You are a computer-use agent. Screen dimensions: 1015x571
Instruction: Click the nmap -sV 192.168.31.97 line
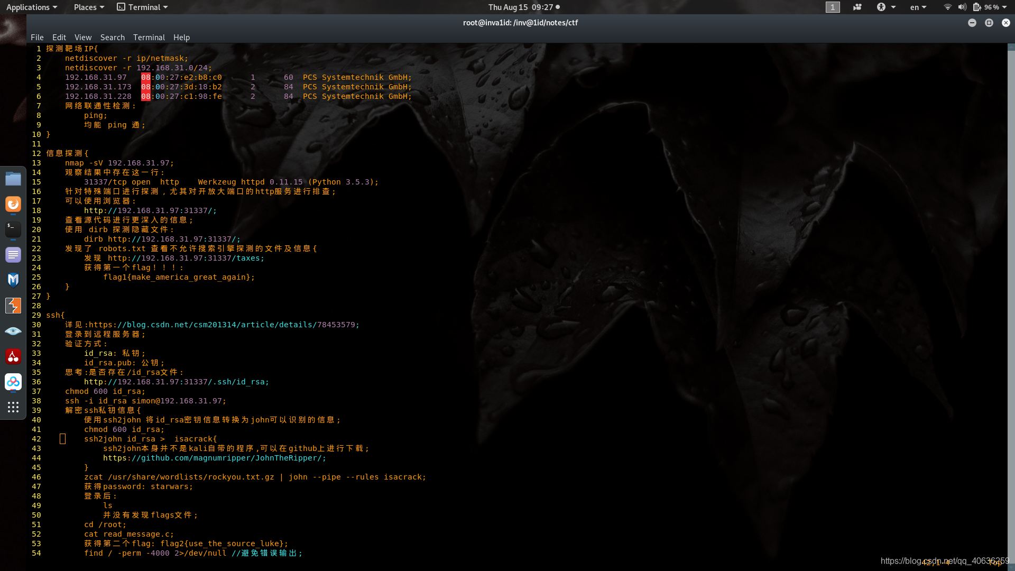pyautogui.click(x=119, y=163)
